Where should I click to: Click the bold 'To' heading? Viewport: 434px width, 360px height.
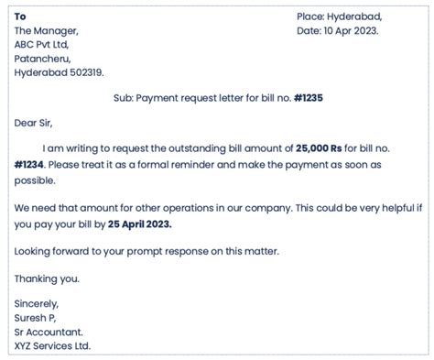pyautogui.click(x=20, y=16)
